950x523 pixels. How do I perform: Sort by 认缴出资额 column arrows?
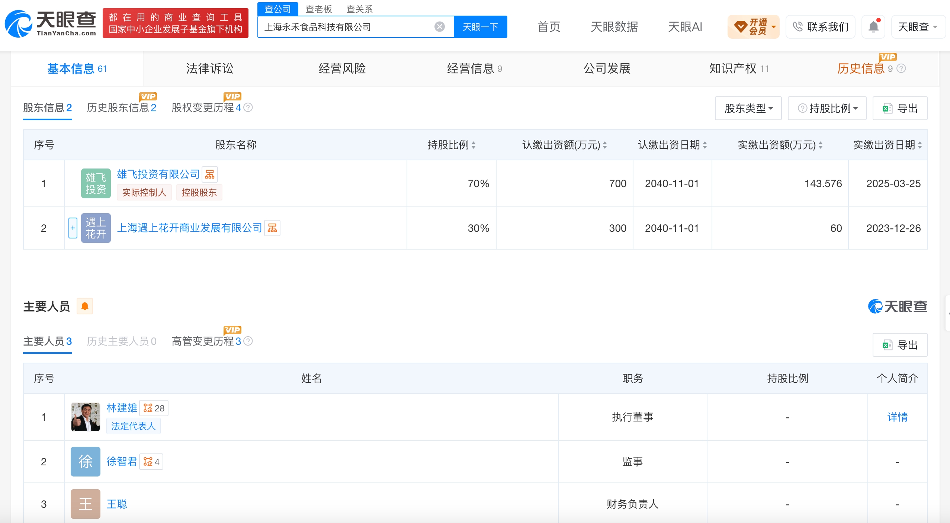605,145
